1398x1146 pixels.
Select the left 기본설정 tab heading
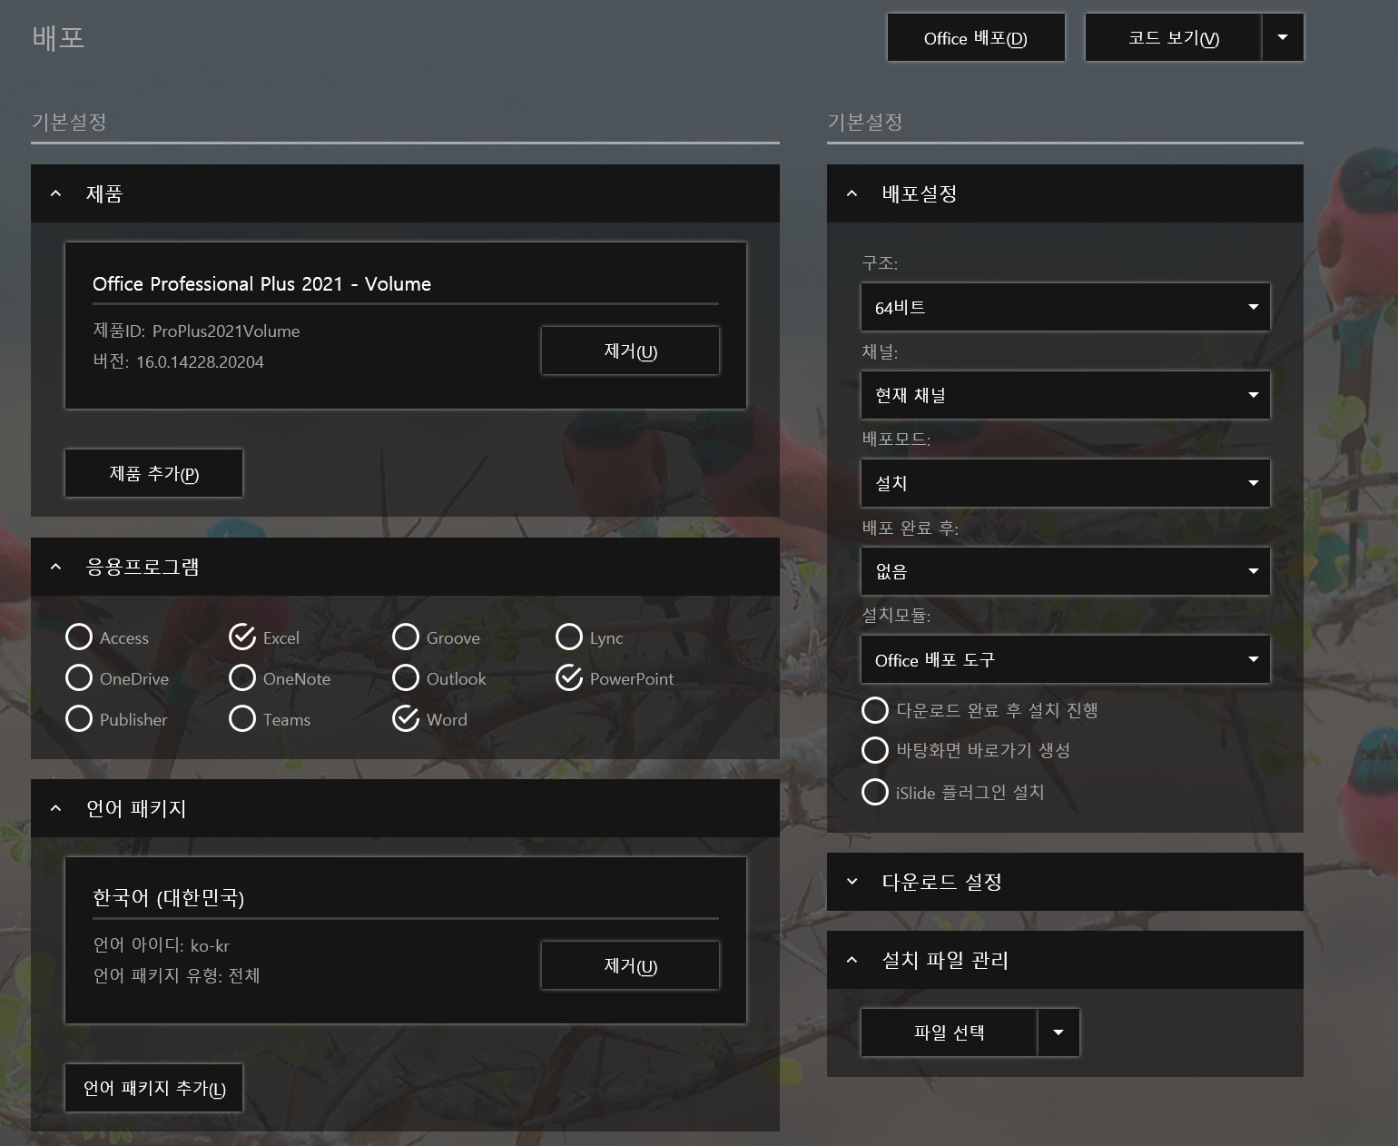tap(69, 122)
